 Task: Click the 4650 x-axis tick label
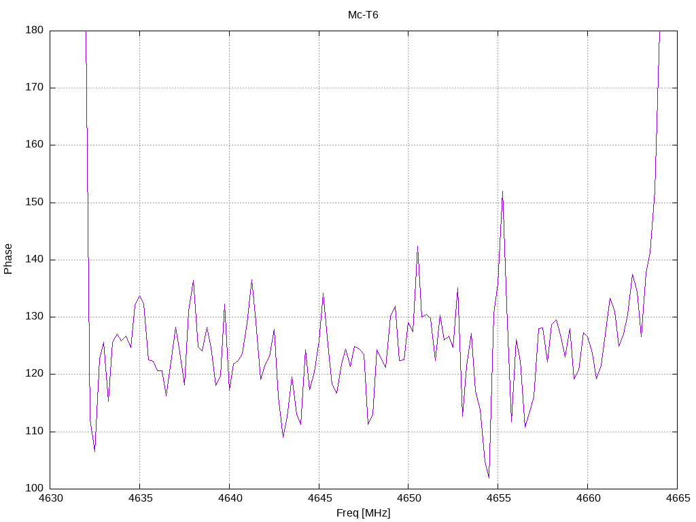[x=409, y=498]
